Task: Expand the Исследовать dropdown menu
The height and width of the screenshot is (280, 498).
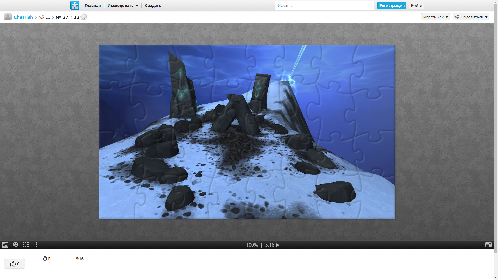Action: (123, 6)
